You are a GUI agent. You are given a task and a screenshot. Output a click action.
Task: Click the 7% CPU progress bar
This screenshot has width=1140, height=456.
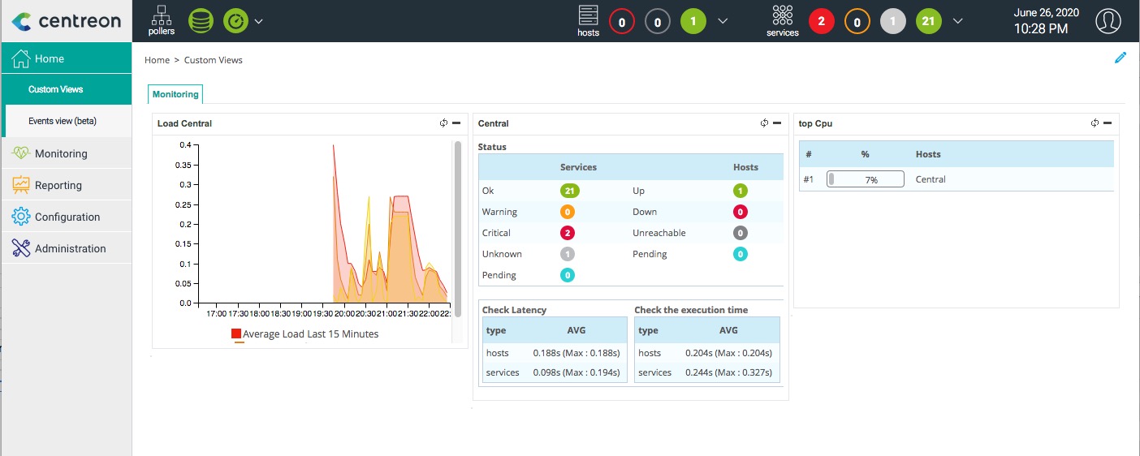(x=865, y=179)
